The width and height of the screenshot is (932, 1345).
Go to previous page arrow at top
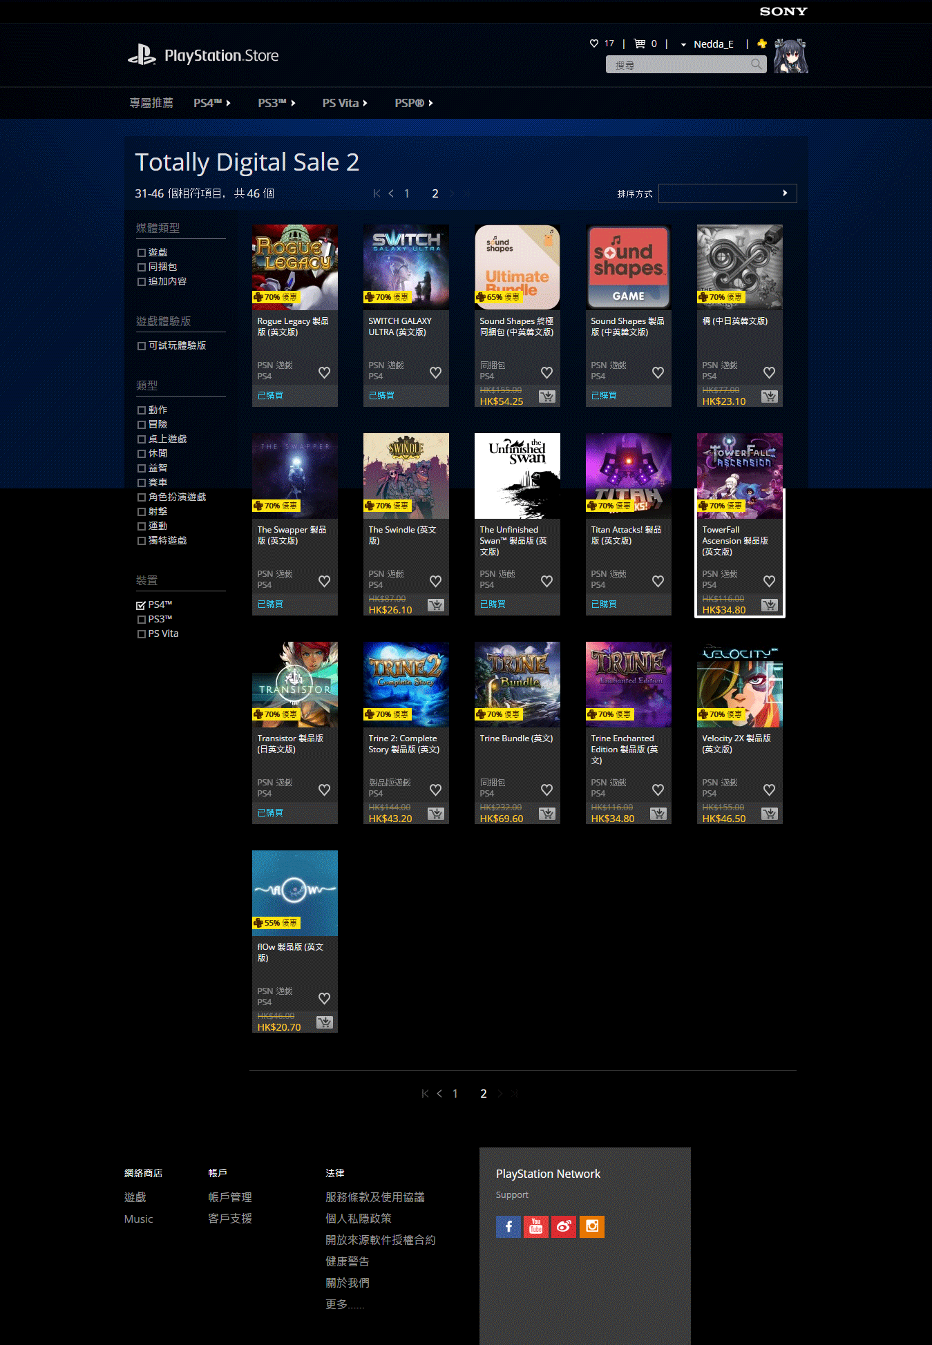coord(391,193)
